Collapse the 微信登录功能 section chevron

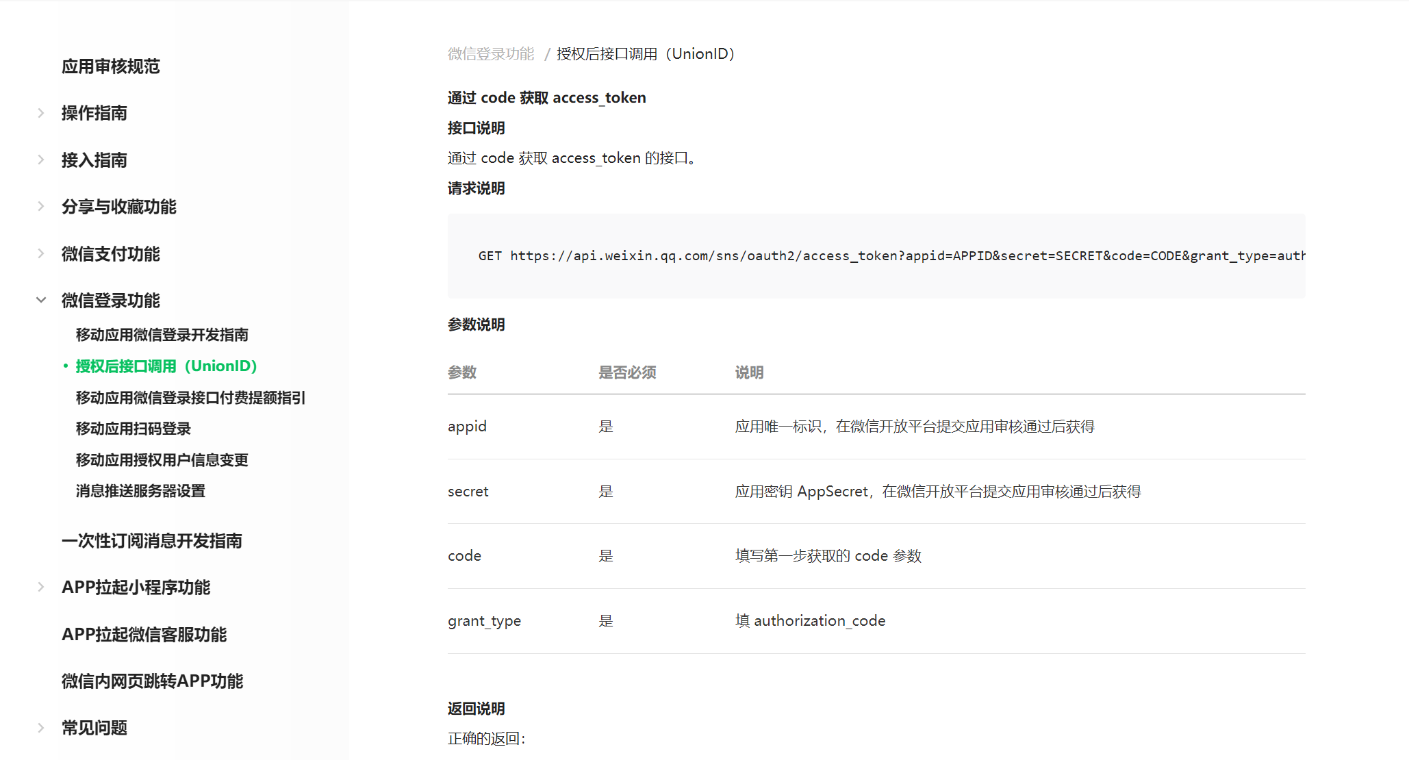coord(41,301)
